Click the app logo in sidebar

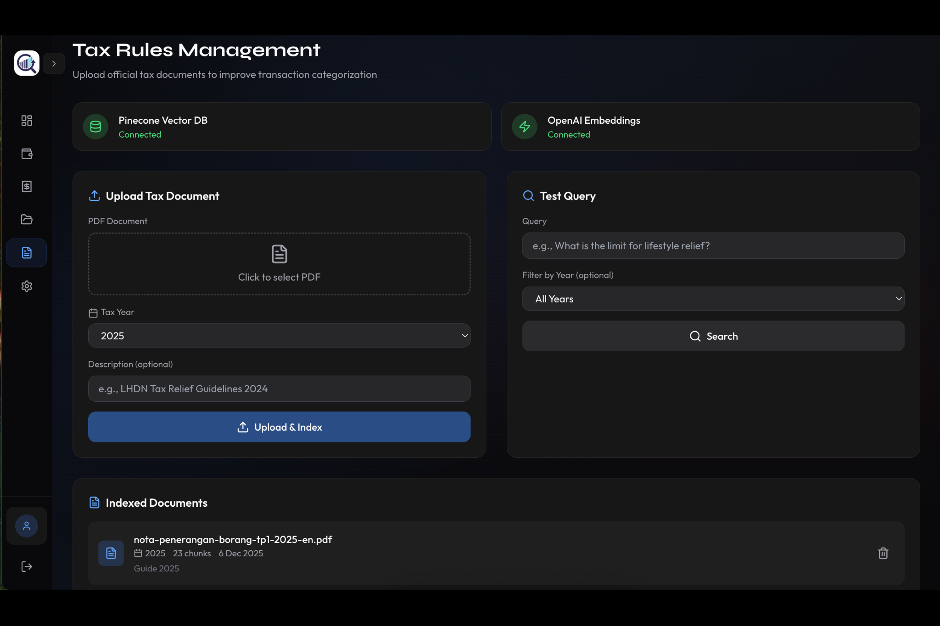pyautogui.click(x=27, y=63)
